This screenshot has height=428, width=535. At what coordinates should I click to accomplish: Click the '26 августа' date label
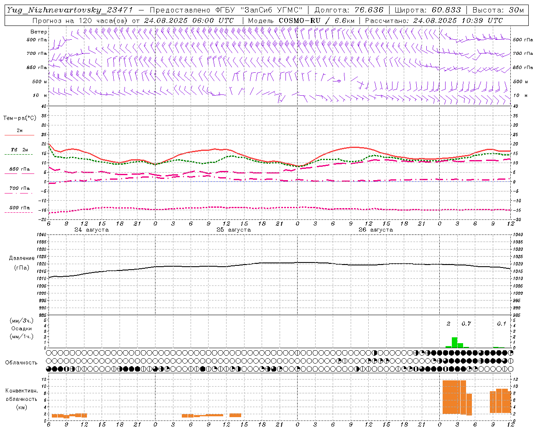tap(376, 230)
